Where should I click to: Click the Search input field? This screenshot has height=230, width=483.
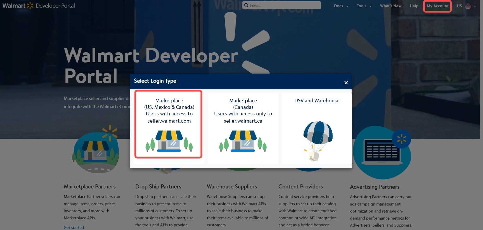282,5
